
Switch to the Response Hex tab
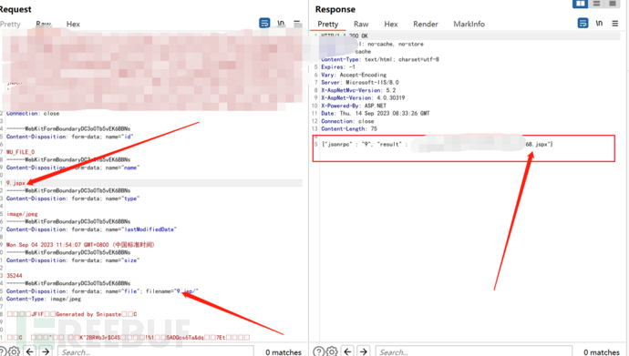391,24
